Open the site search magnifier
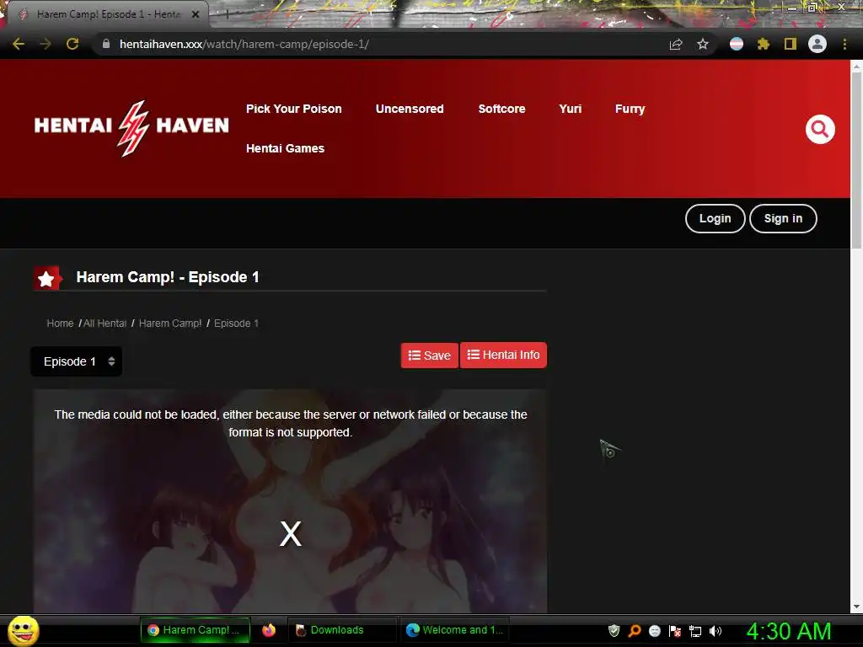This screenshot has width=863, height=647. click(x=820, y=129)
